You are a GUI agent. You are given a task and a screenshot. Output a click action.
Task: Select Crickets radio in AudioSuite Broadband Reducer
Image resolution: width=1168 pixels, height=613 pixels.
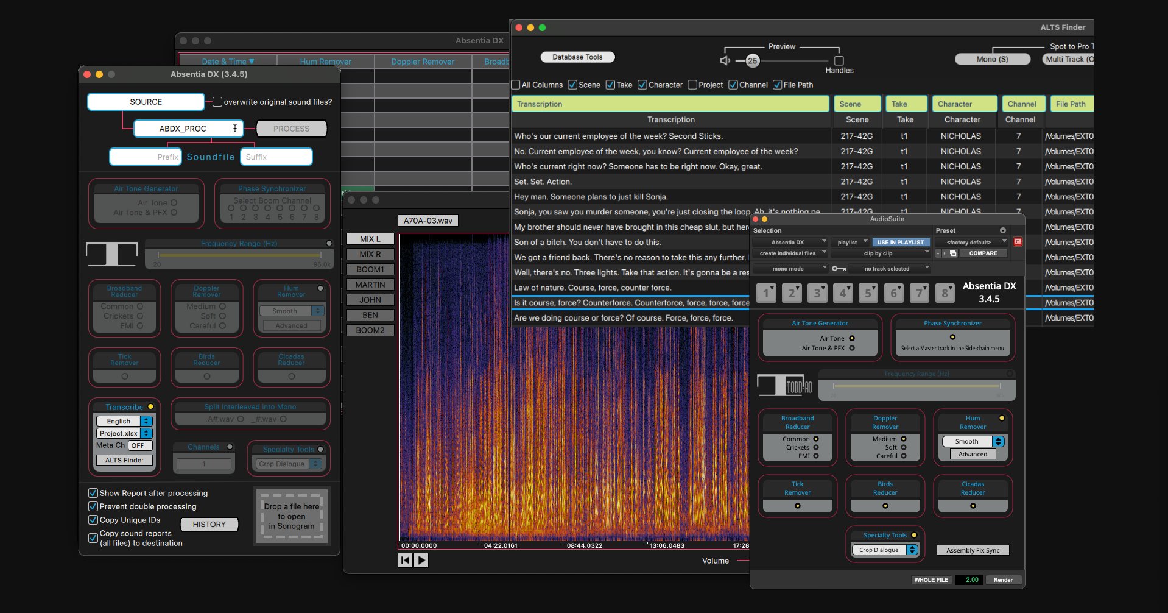pyautogui.click(x=816, y=447)
